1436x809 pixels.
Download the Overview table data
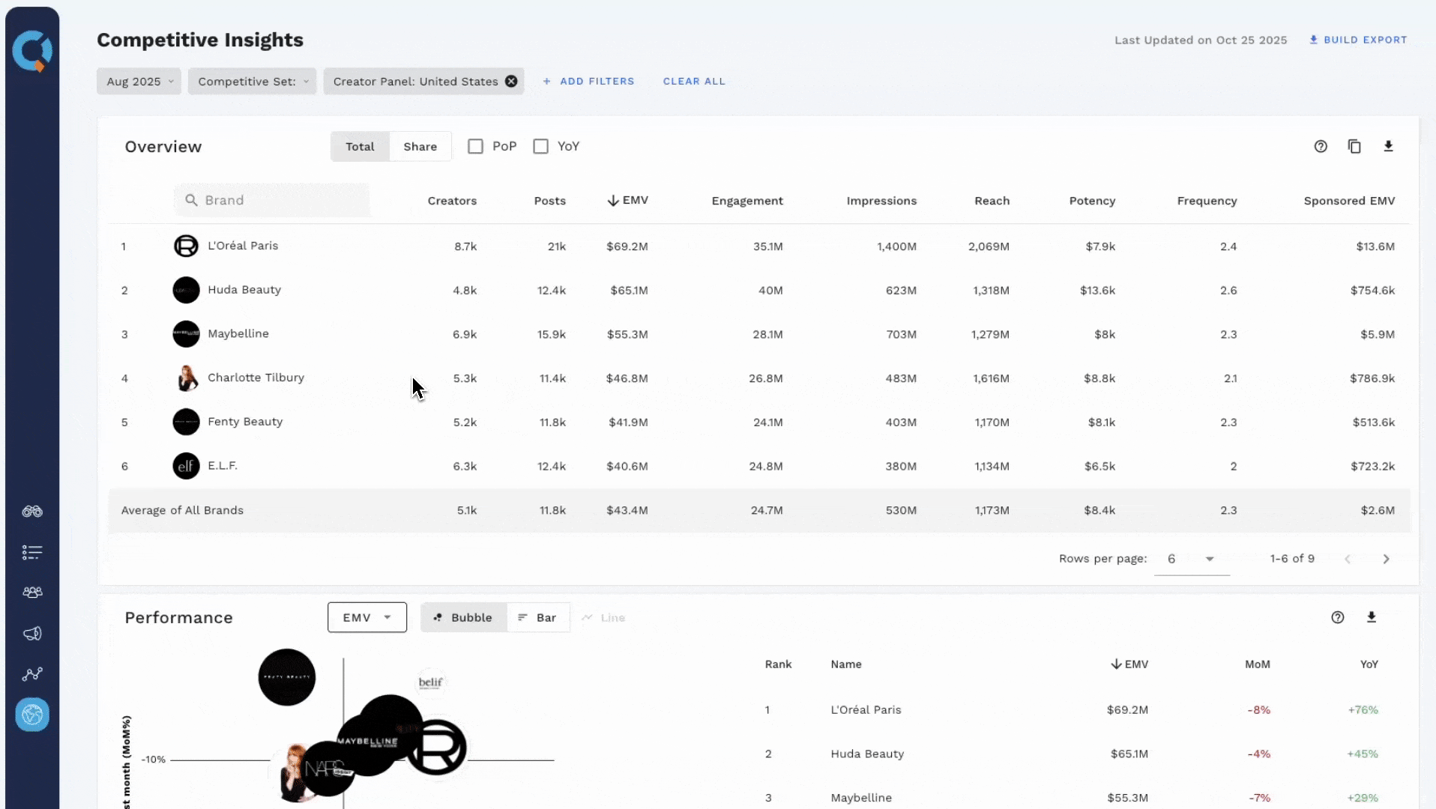tap(1390, 146)
